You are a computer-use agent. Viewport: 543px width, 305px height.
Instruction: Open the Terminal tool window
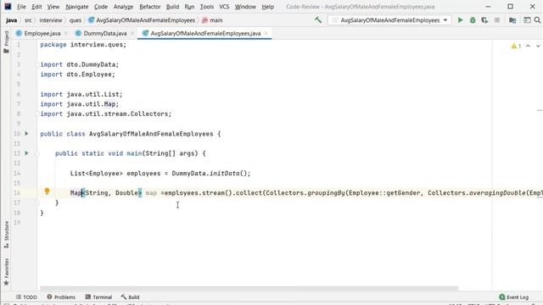pyautogui.click(x=98, y=297)
